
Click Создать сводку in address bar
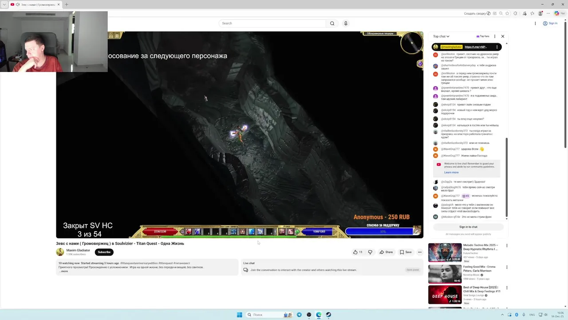coord(477,13)
